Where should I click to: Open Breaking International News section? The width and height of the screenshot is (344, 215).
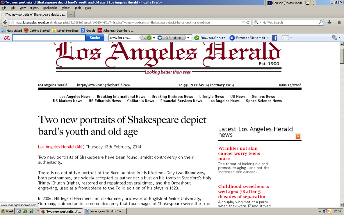[121, 96]
